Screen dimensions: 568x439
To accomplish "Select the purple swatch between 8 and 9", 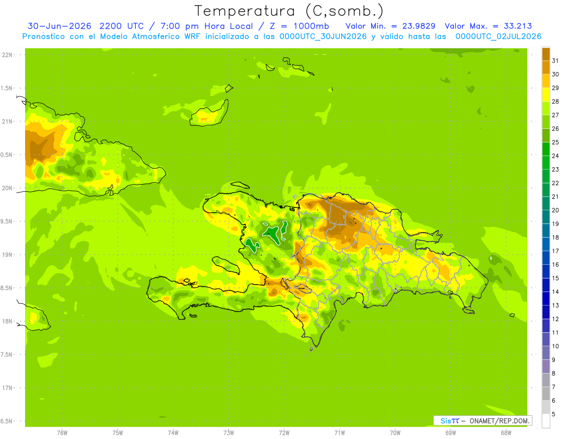I will tap(546, 367).
